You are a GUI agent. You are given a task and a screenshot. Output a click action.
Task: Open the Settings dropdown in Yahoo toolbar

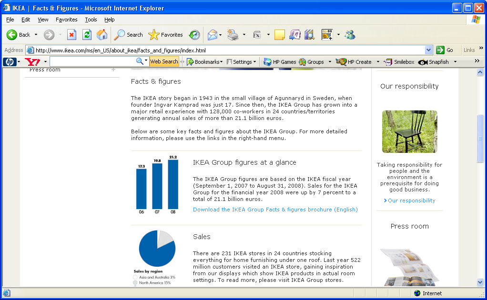click(x=241, y=62)
